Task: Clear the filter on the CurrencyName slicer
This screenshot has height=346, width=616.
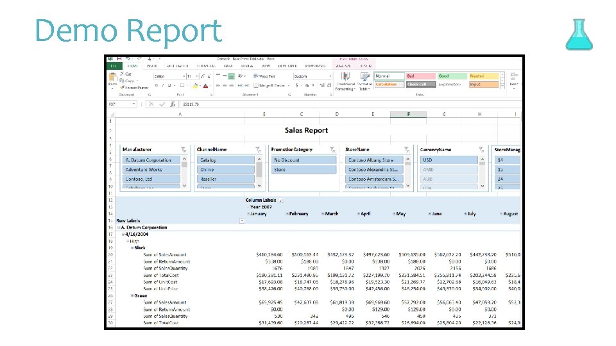Action: point(481,149)
